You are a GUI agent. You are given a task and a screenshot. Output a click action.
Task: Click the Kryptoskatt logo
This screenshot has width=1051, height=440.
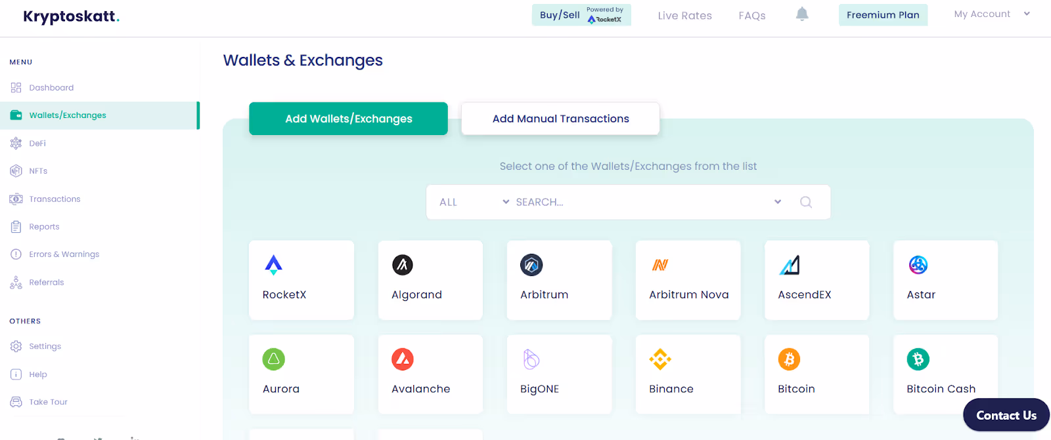[71, 16]
